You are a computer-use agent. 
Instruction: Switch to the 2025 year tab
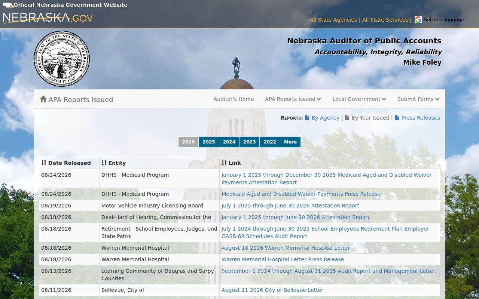point(209,142)
